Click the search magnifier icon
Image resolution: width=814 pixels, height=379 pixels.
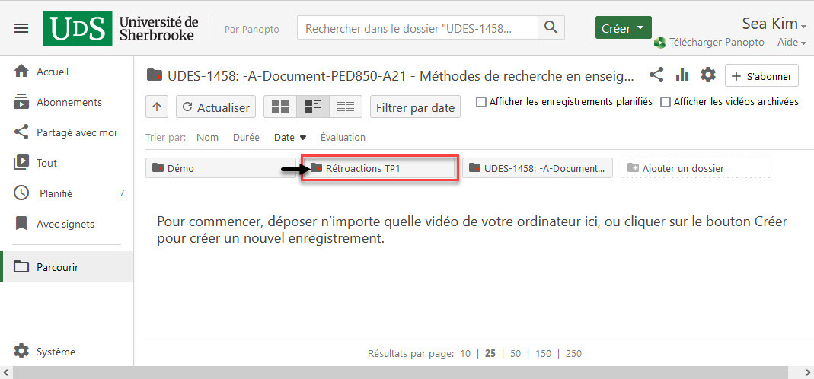551,28
